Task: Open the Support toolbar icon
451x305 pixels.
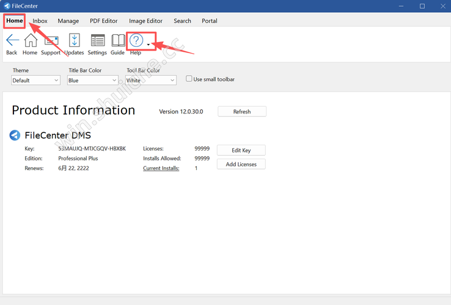Action: point(51,41)
